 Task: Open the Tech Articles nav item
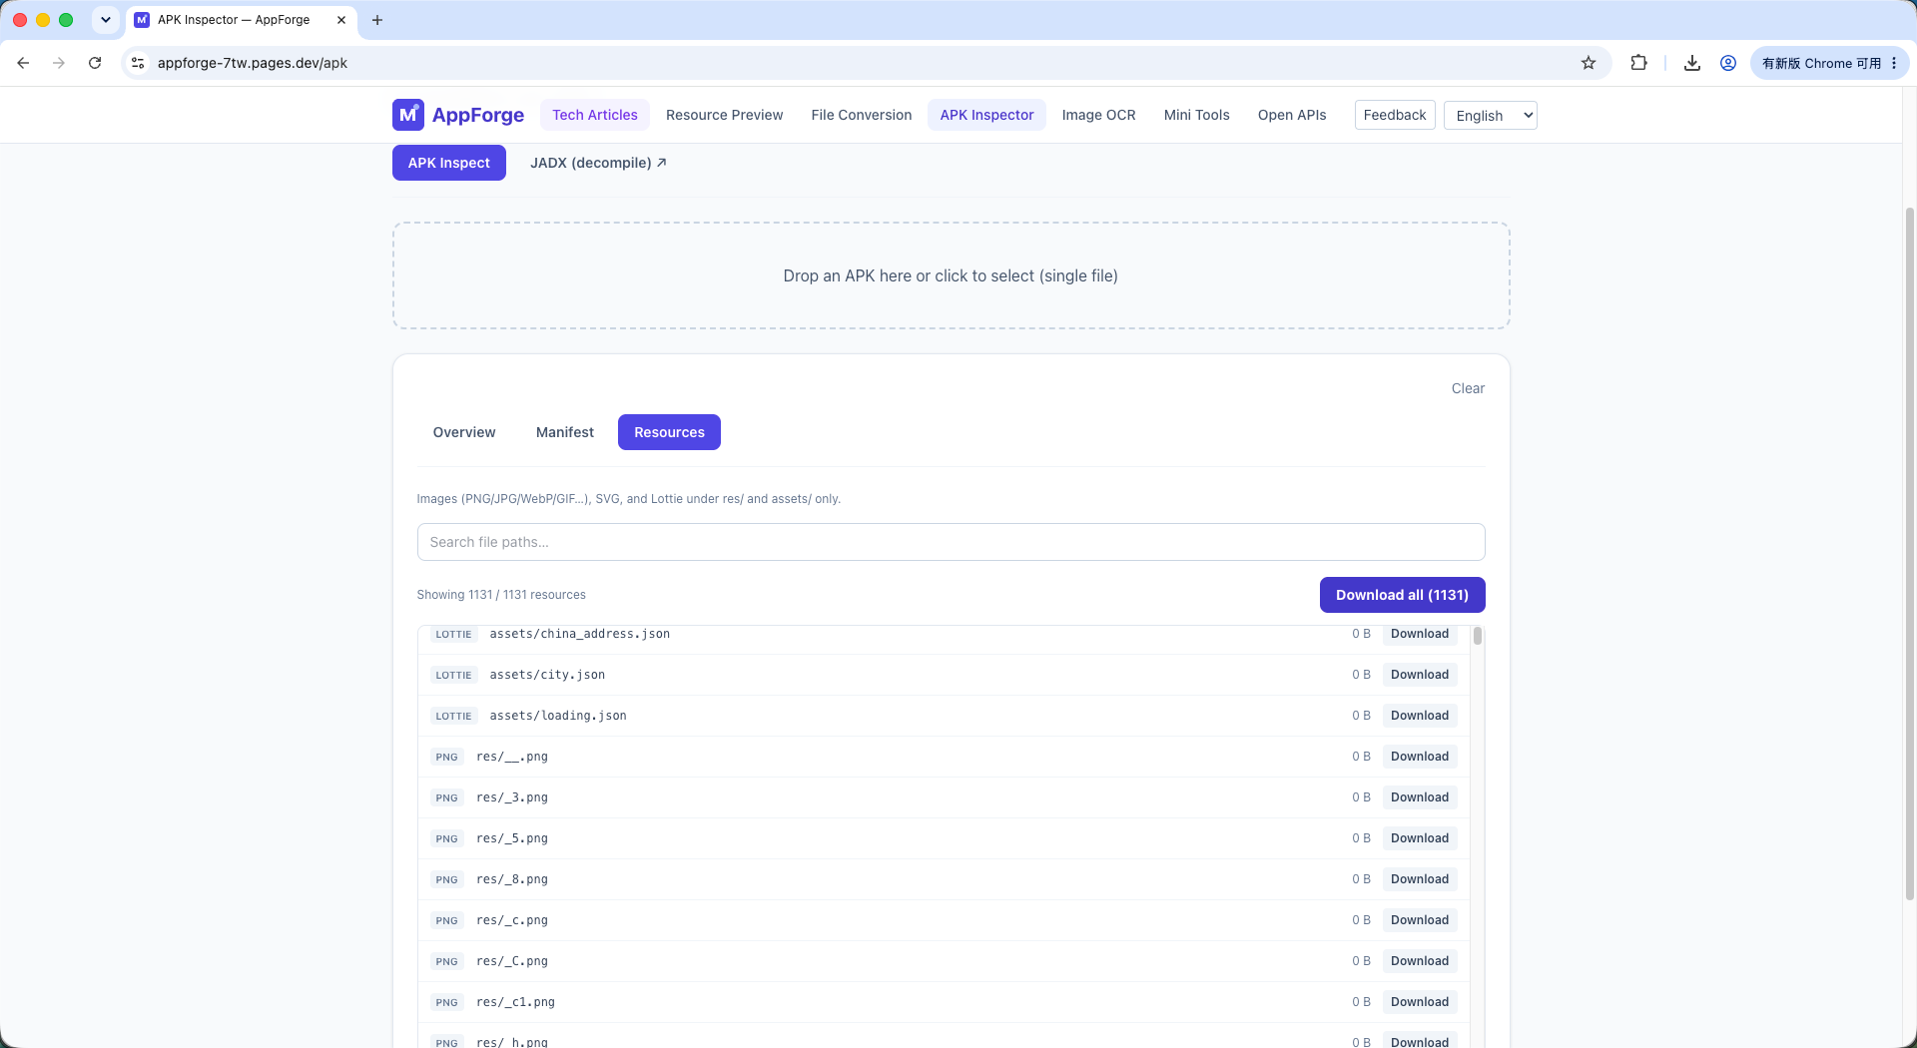pyautogui.click(x=594, y=115)
